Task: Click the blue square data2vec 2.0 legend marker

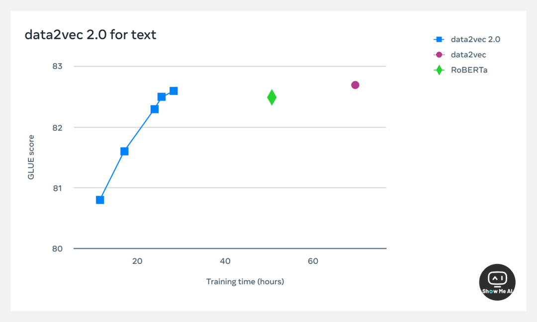Action: click(x=439, y=39)
